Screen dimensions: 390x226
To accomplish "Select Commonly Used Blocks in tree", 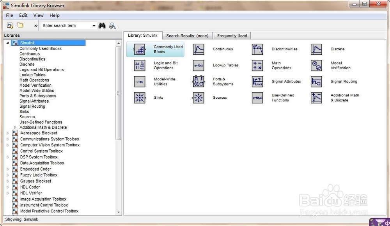I will (x=41, y=48).
